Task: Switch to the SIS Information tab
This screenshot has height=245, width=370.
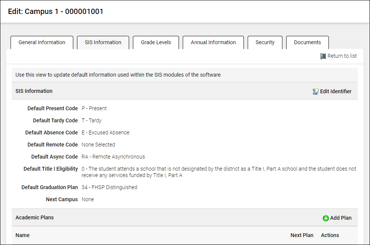Action: 103,43
